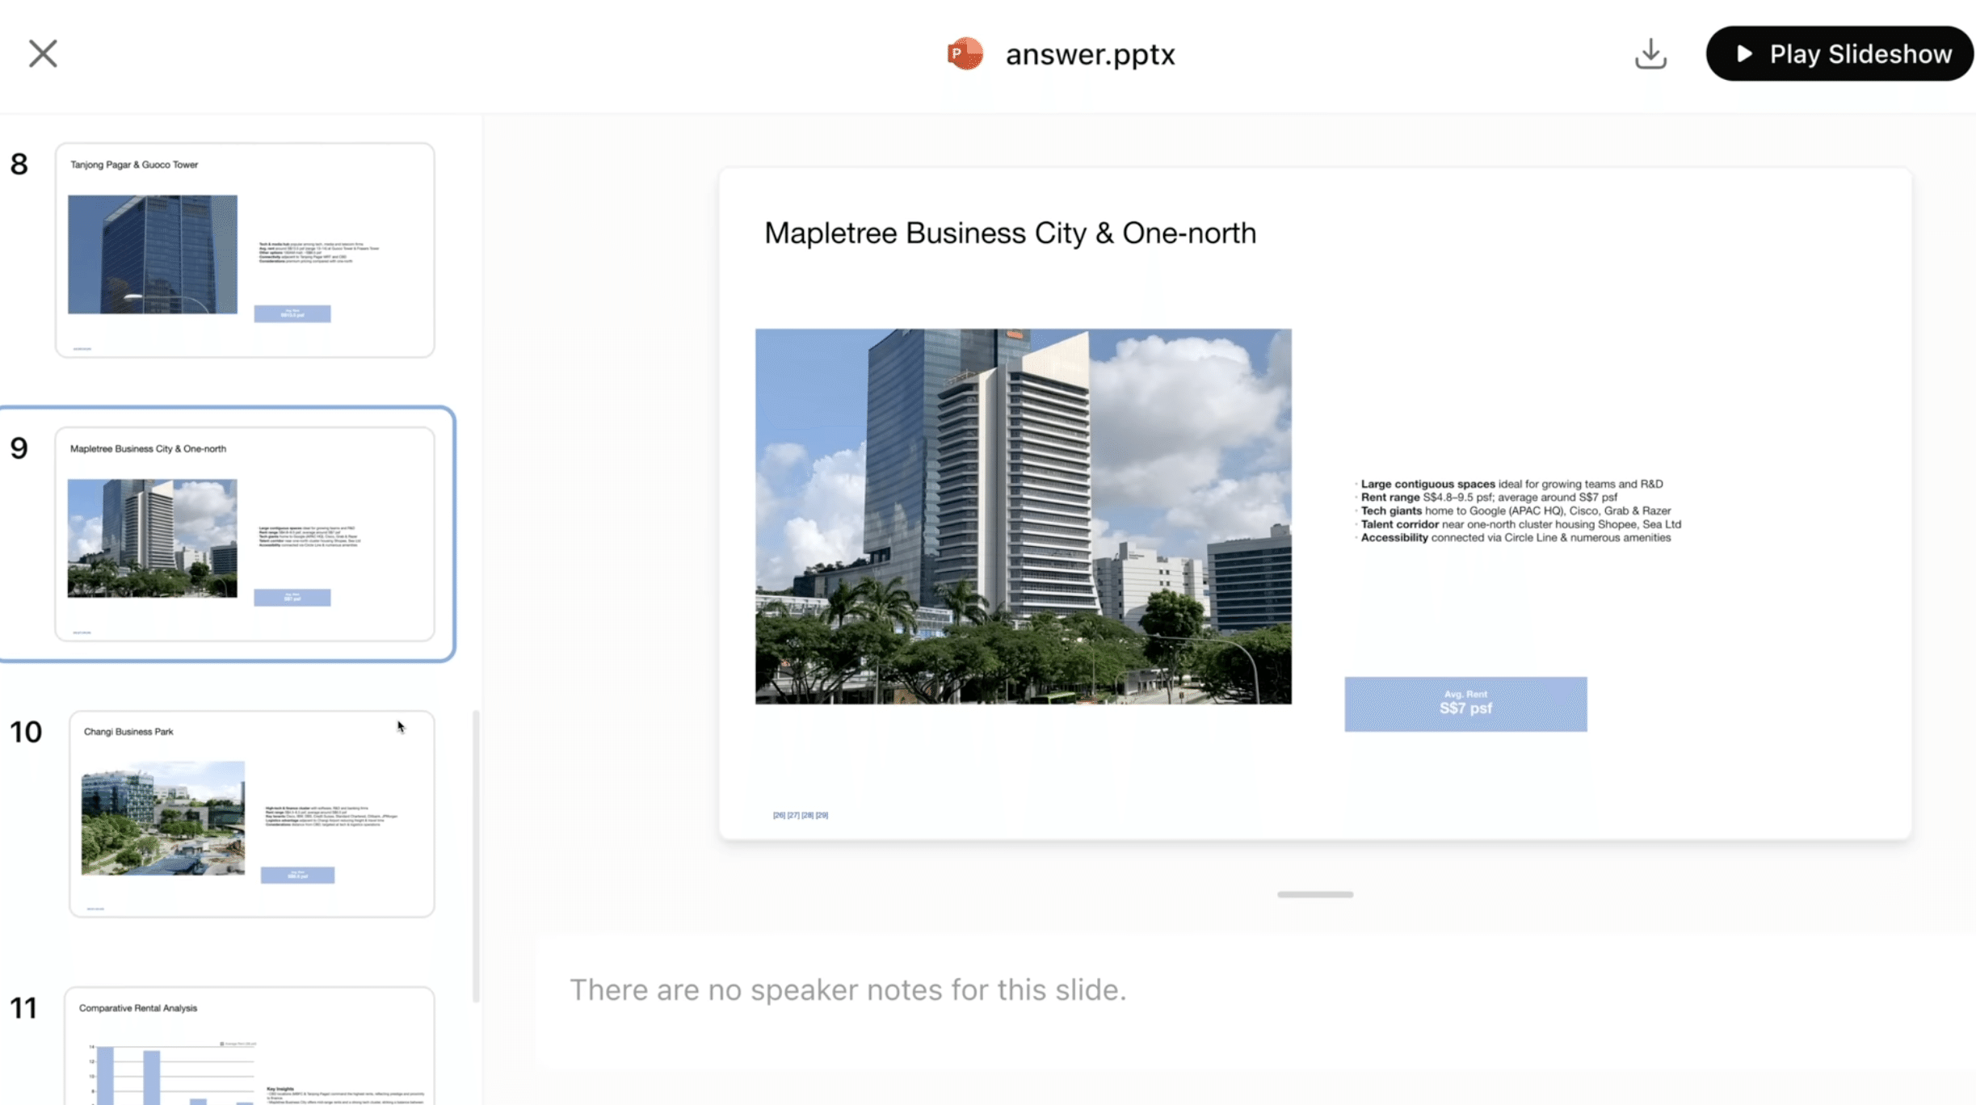Open slide 10 Changi Business Park thumbnail
Viewport: 1976px width, 1105px height.
point(251,813)
